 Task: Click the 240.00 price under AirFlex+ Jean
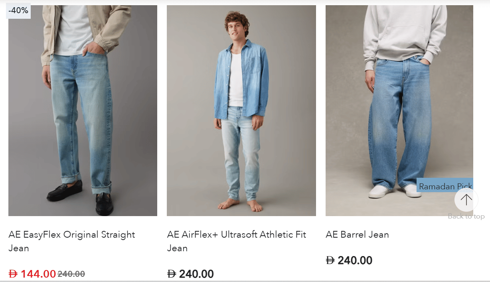click(196, 274)
